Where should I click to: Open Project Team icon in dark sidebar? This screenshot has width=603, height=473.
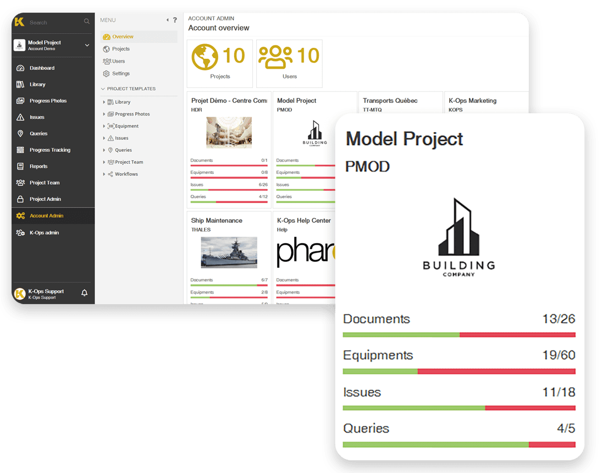(x=20, y=183)
